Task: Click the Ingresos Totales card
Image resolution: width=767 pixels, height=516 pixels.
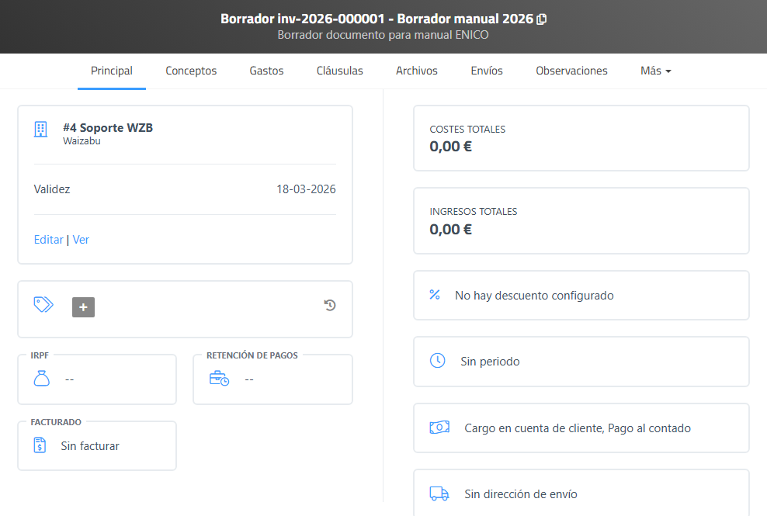Action: pos(581,220)
